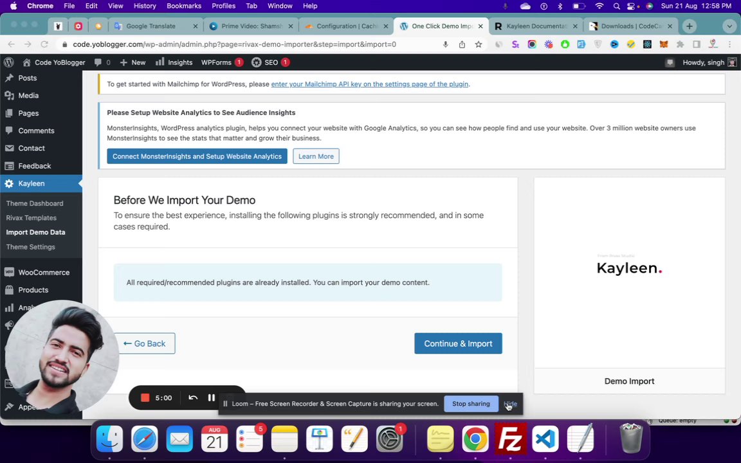Open Theme Settings submenu item
Image resolution: width=741 pixels, height=463 pixels.
(30, 247)
